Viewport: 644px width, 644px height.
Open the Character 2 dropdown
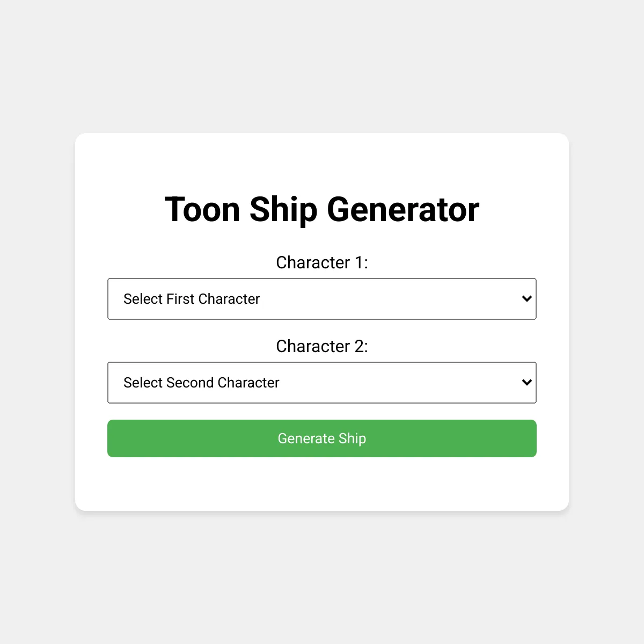[322, 383]
